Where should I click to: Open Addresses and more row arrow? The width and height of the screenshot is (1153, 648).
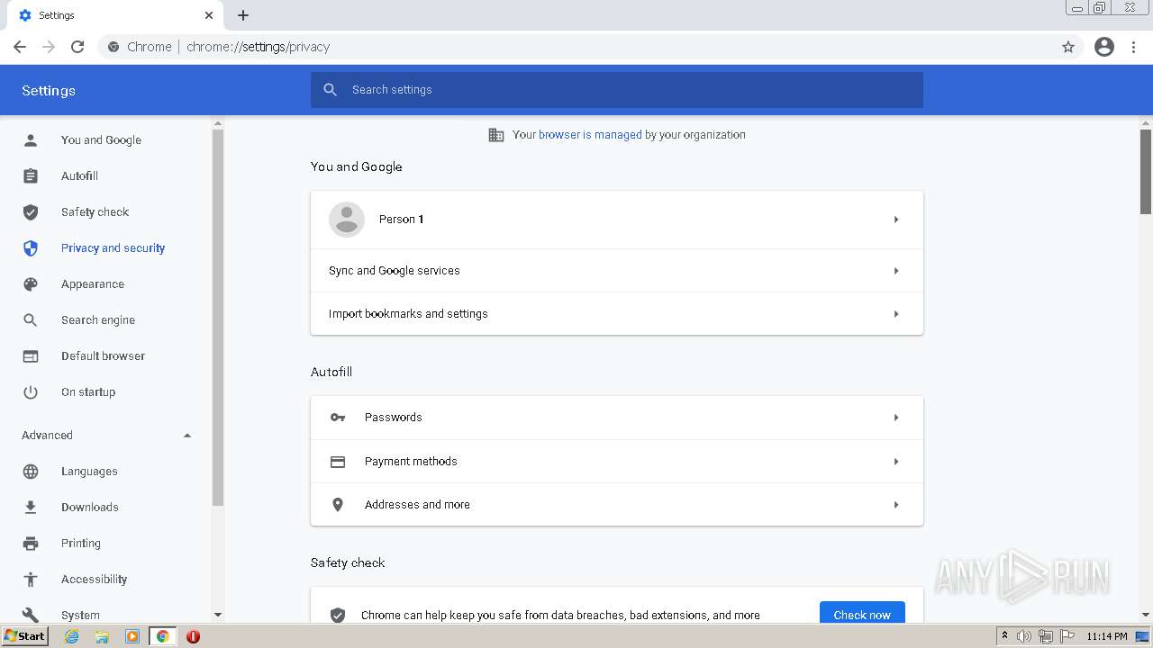pos(896,505)
